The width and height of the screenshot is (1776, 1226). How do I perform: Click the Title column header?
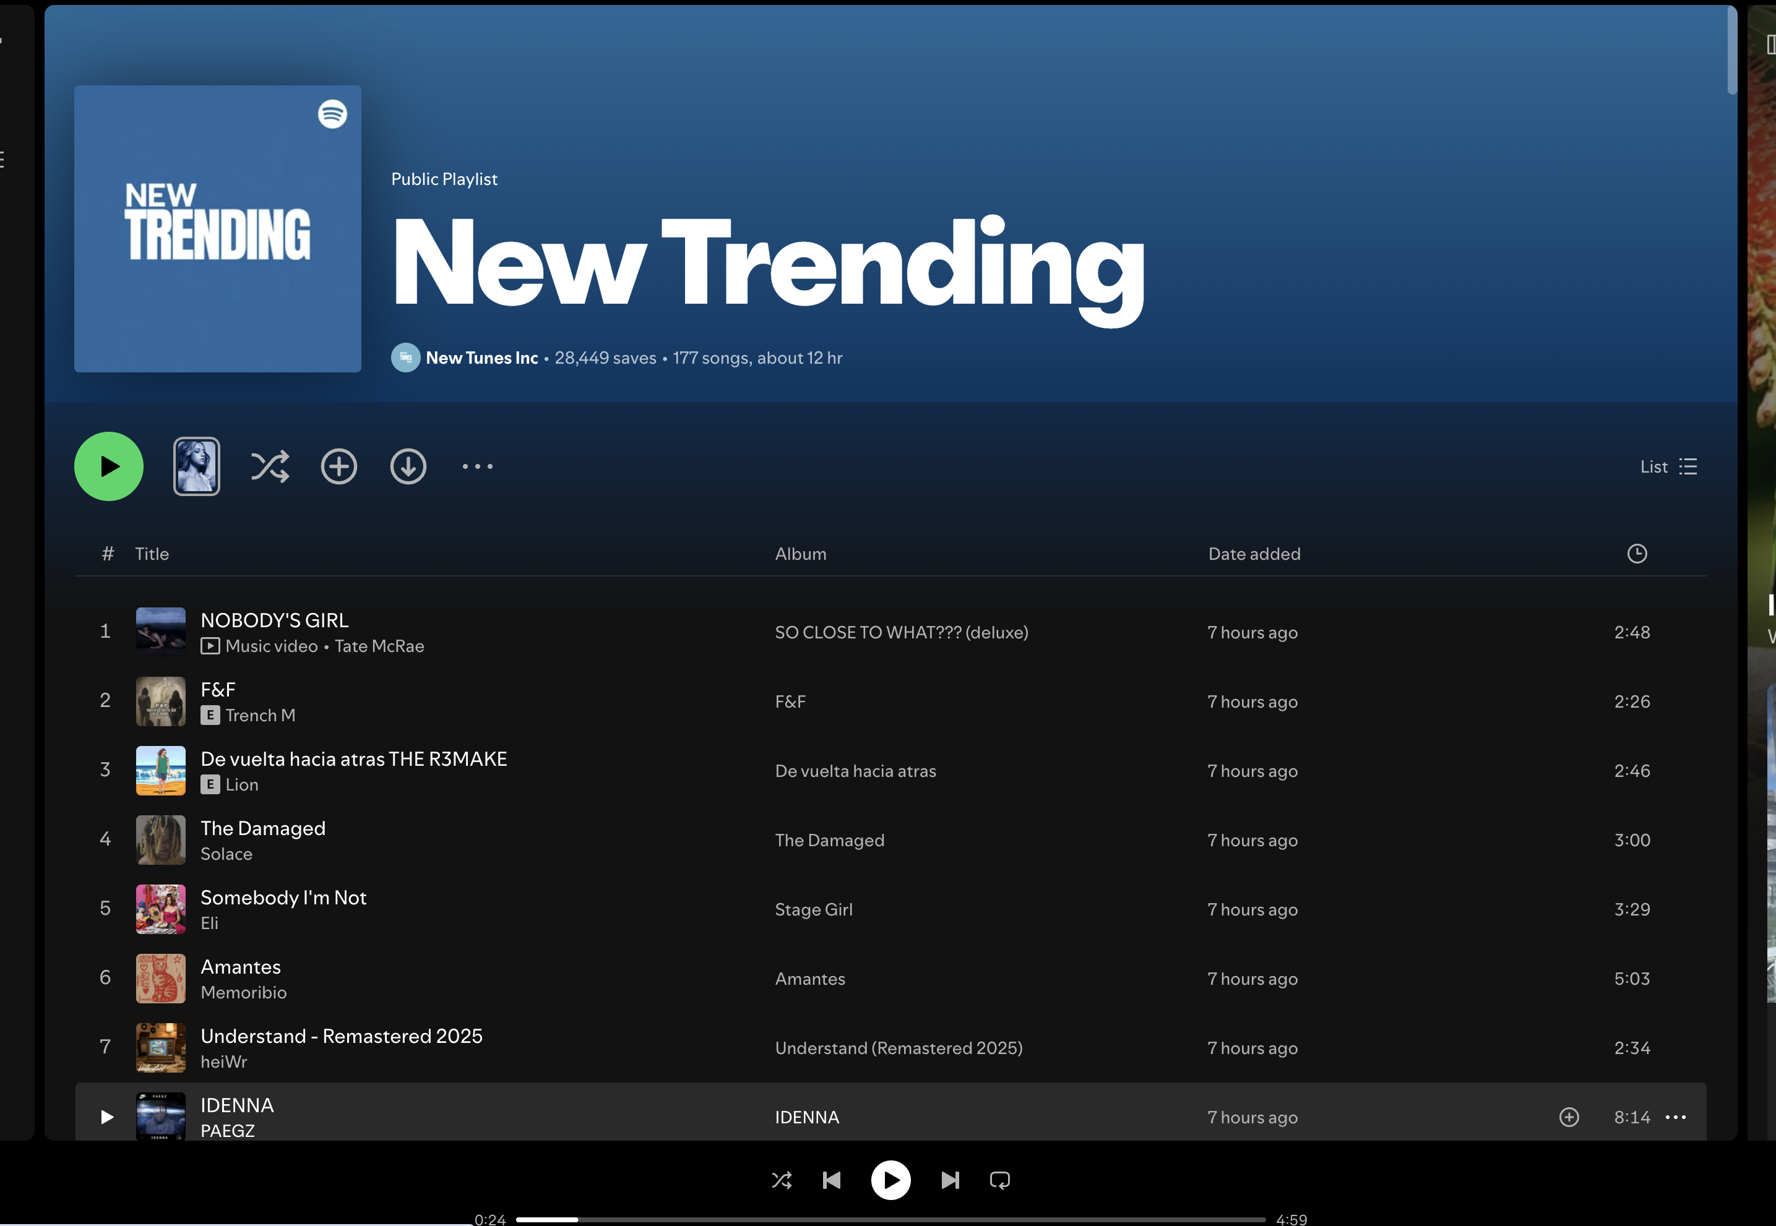(152, 554)
